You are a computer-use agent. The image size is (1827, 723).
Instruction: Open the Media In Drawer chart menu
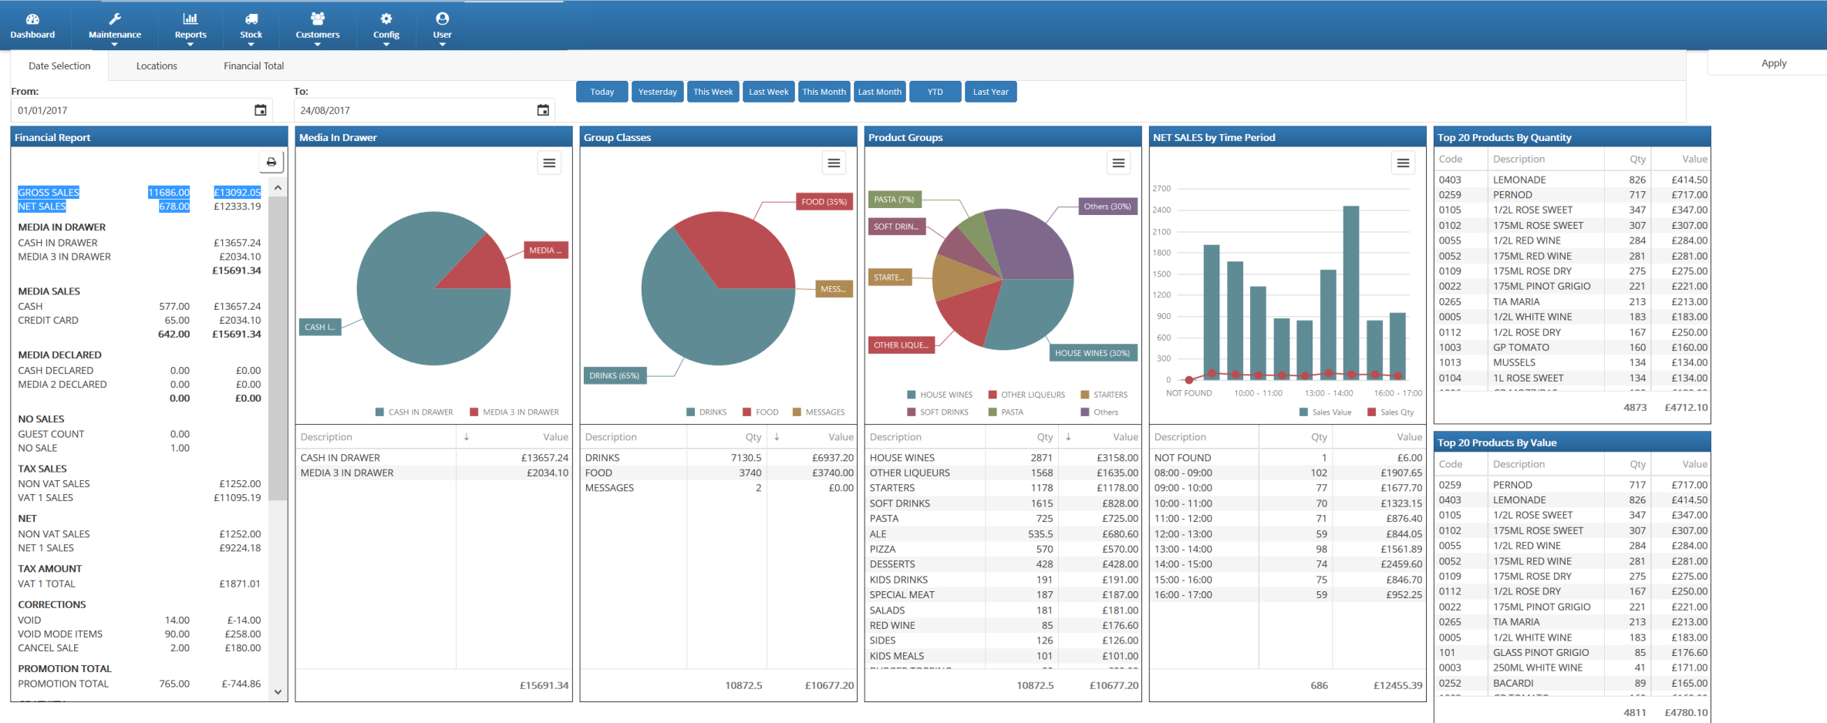(549, 163)
